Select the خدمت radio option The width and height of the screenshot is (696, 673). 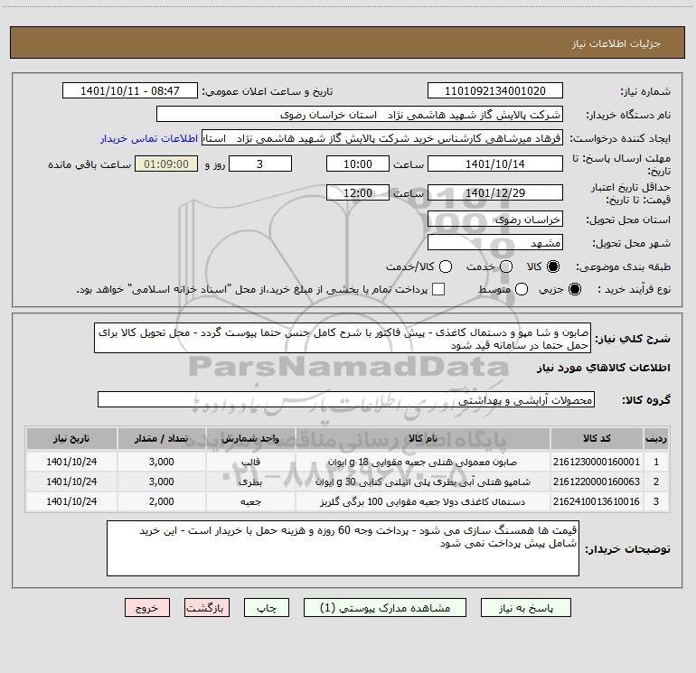[x=506, y=267]
